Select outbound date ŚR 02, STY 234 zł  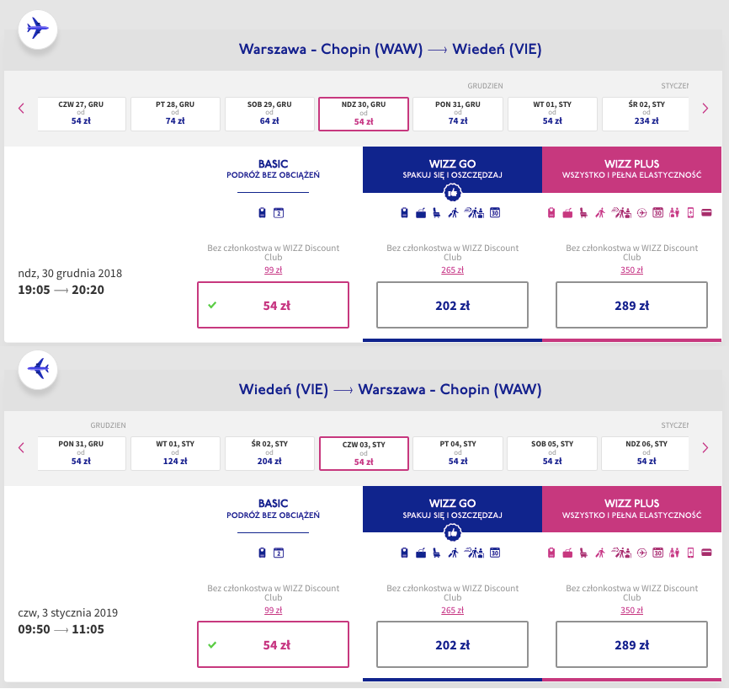pyautogui.click(x=646, y=114)
